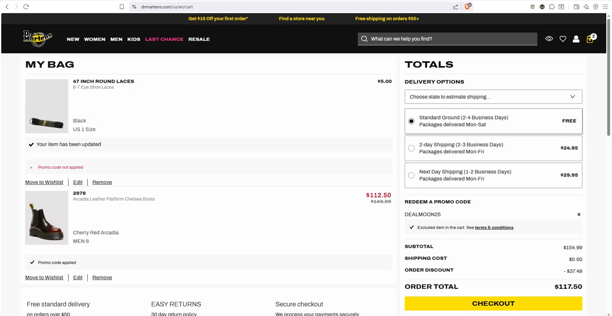Edit the 2976 Chelsea Boots item
This screenshot has height=316, width=612.
pyautogui.click(x=78, y=278)
